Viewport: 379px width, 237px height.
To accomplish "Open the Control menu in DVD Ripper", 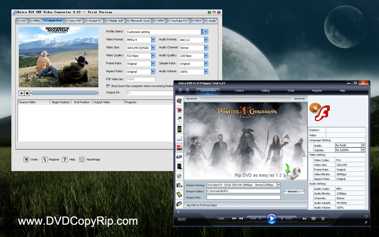I will [x=239, y=91].
